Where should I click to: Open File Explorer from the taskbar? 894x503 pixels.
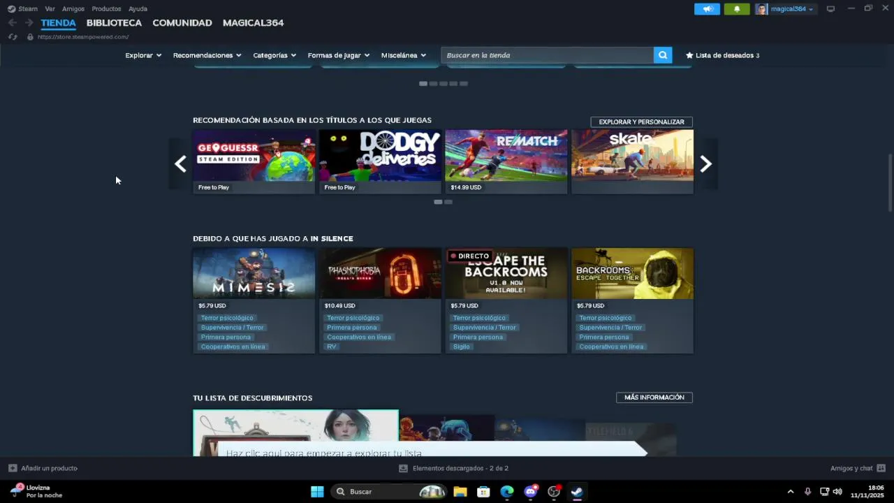coord(460,492)
